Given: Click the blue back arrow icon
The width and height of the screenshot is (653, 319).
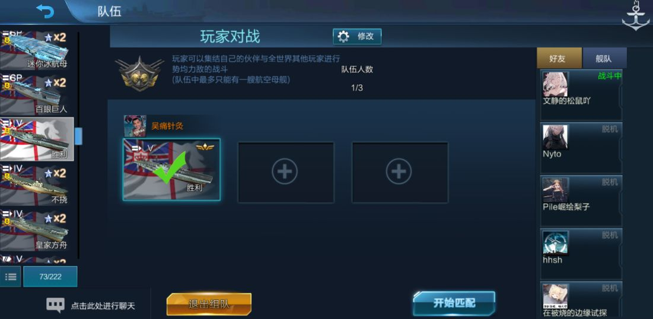Looking at the screenshot, I should (x=45, y=11).
